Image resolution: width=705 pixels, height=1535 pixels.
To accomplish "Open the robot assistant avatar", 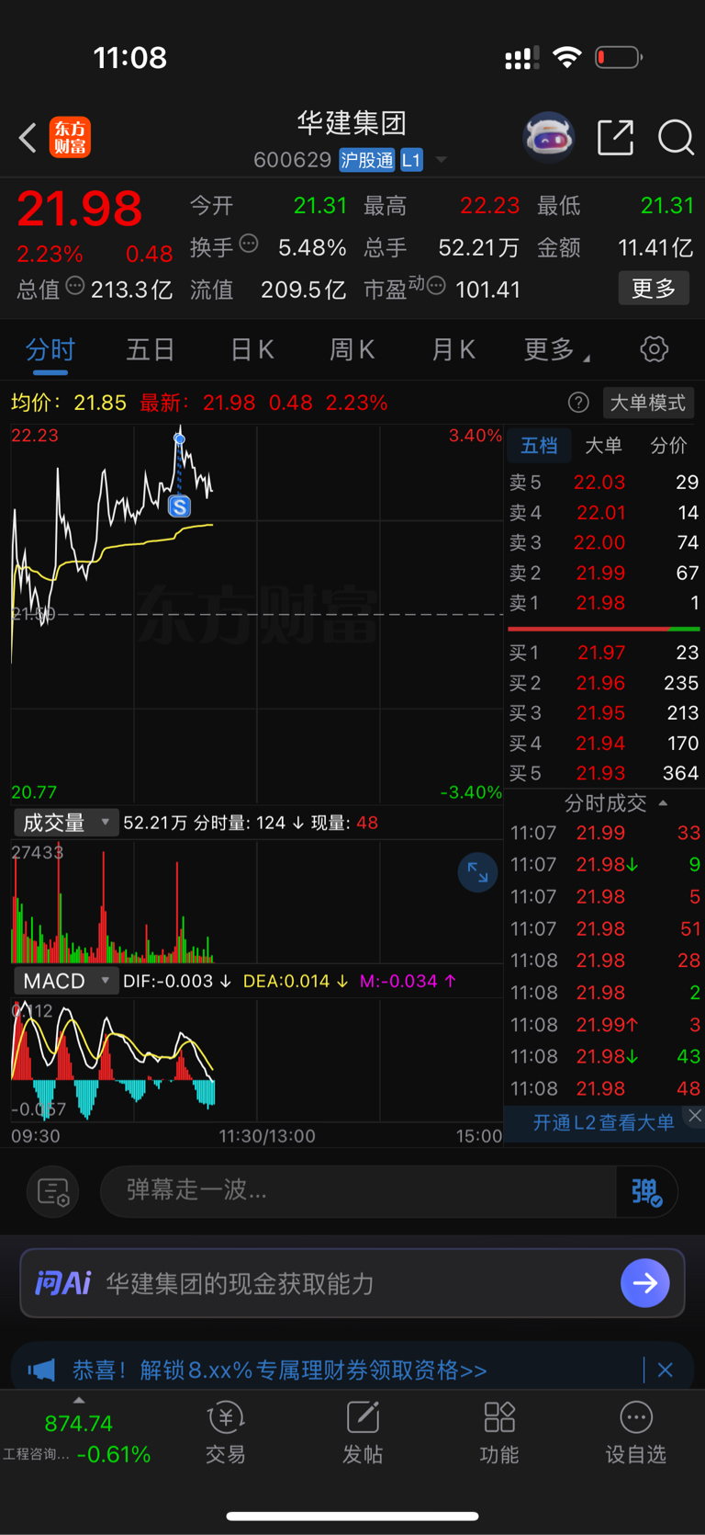I will click(548, 137).
